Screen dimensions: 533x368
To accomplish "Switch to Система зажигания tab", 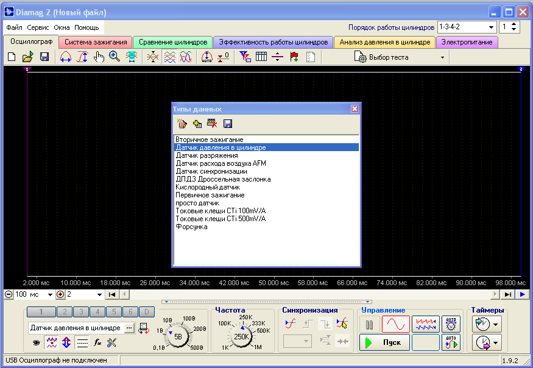I will coord(96,42).
